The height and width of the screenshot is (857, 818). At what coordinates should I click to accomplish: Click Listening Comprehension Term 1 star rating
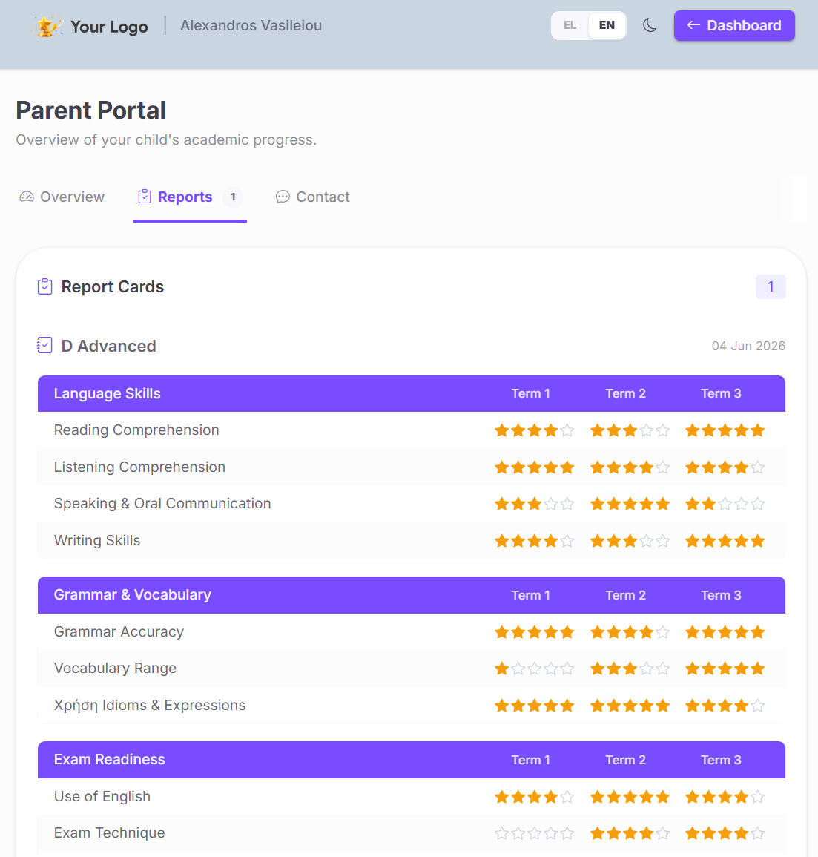point(535,467)
